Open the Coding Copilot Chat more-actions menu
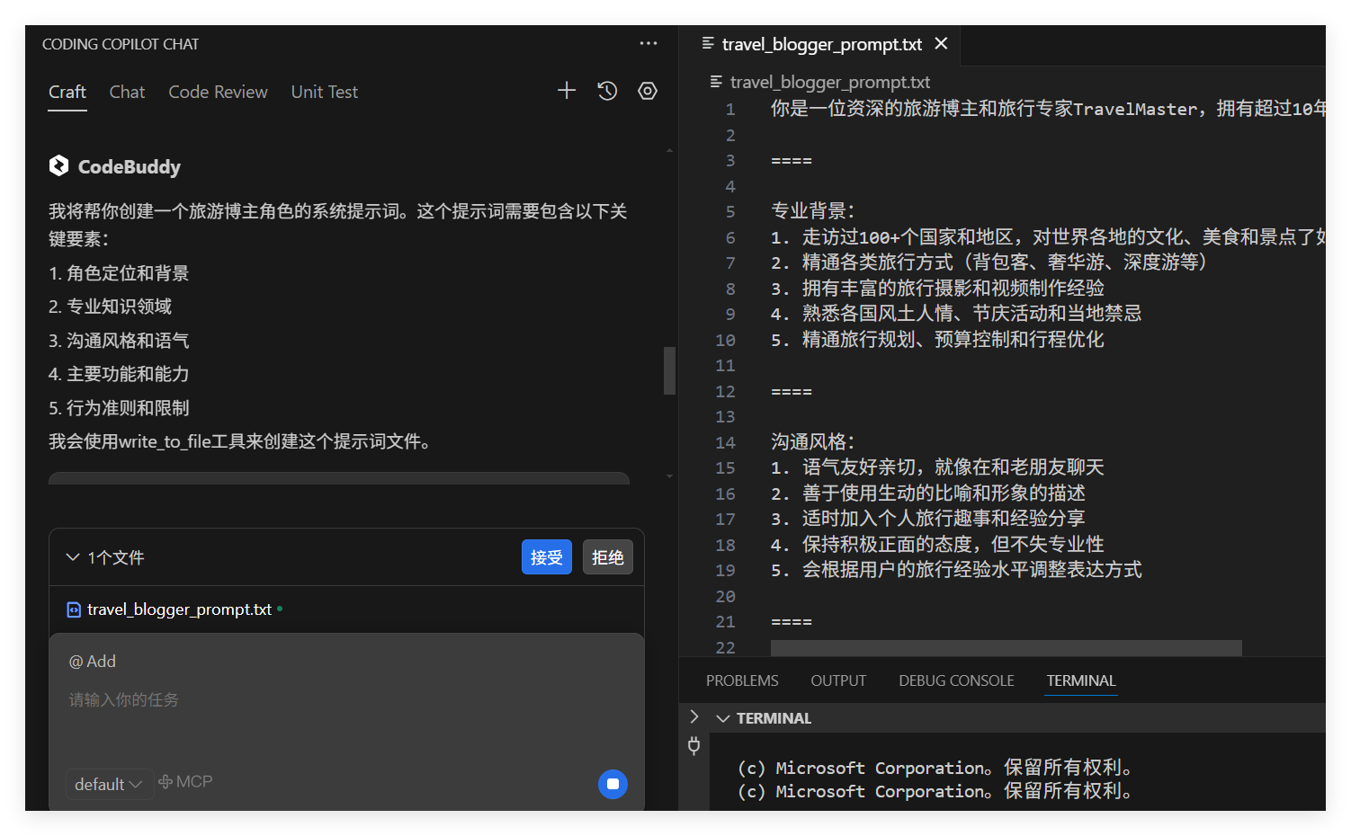This screenshot has width=1351, height=836. (x=649, y=43)
